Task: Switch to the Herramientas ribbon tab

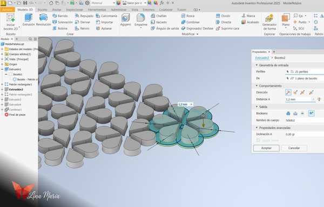Action: pos(97,10)
